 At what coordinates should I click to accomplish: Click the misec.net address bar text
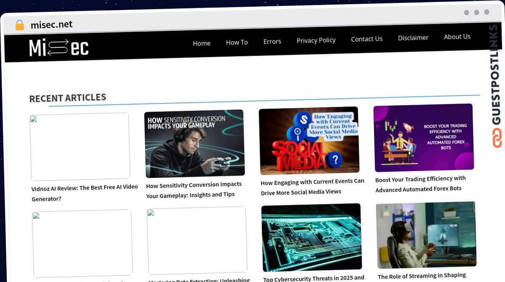click(51, 25)
